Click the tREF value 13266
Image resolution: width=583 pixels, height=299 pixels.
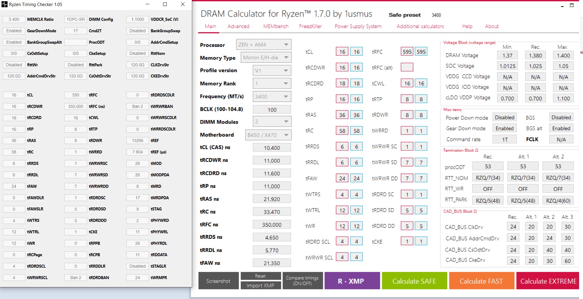click(137, 140)
